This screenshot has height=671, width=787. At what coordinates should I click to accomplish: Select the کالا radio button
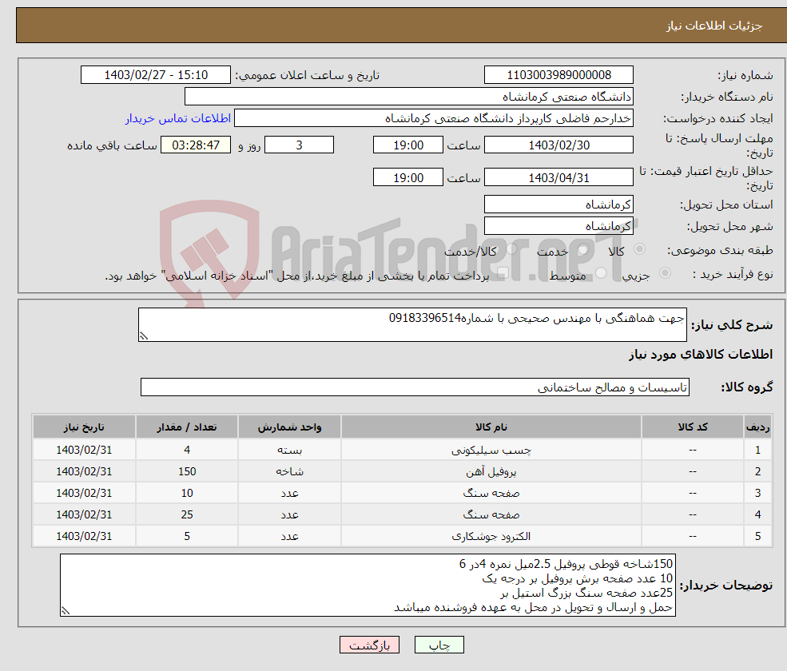click(639, 249)
